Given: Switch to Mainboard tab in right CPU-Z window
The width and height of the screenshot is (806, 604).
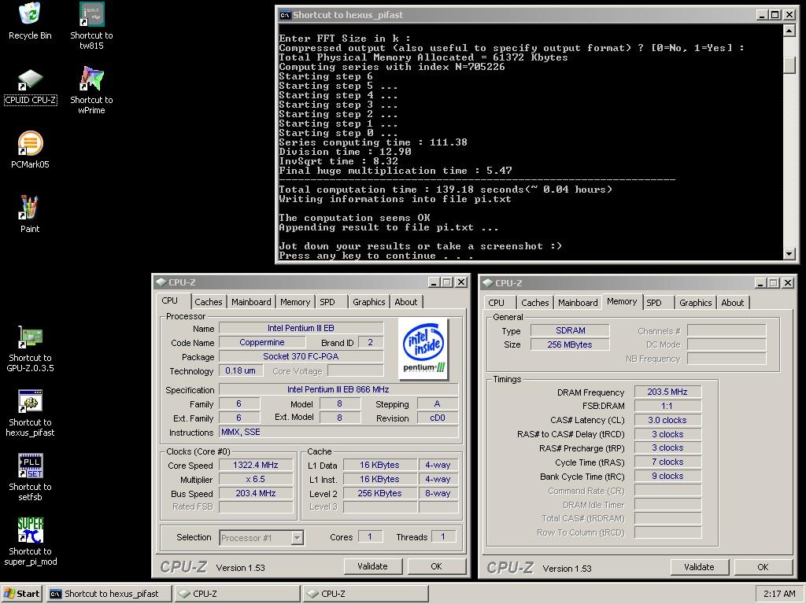Looking at the screenshot, I should pyautogui.click(x=578, y=303).
